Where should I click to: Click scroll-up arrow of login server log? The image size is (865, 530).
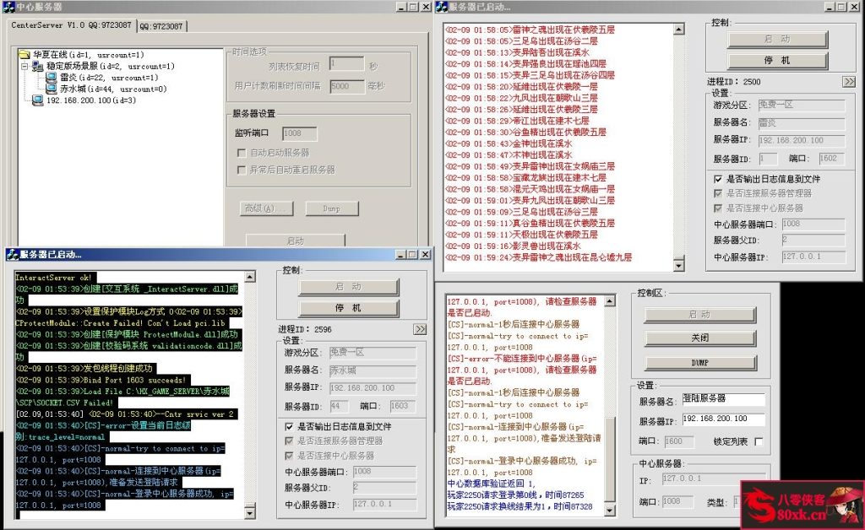pyautogui.click(x=610, y=301)
